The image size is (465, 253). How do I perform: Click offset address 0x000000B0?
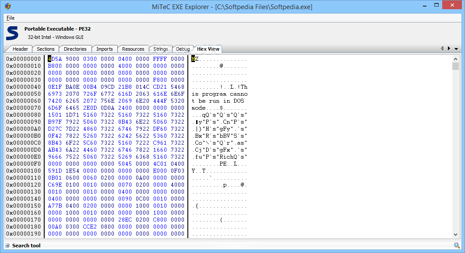24,136
